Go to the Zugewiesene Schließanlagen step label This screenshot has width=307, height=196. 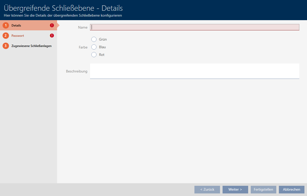31,46
